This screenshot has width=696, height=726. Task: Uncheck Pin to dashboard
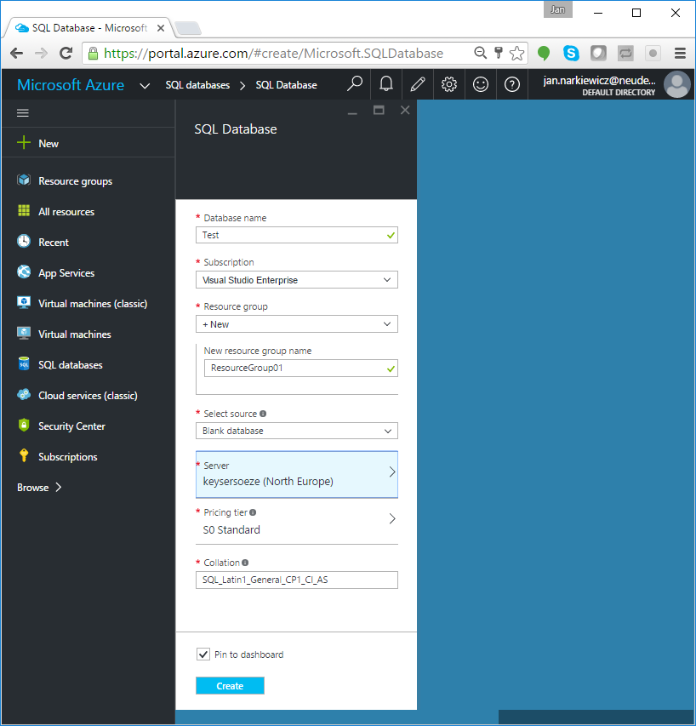point(203,655)
